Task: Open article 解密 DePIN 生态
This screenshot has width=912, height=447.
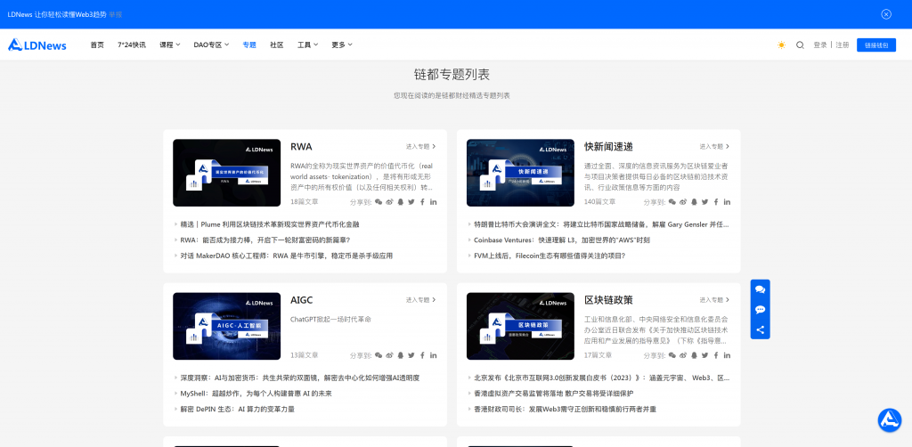Action: pyautogui.click(x=237, y=410)
